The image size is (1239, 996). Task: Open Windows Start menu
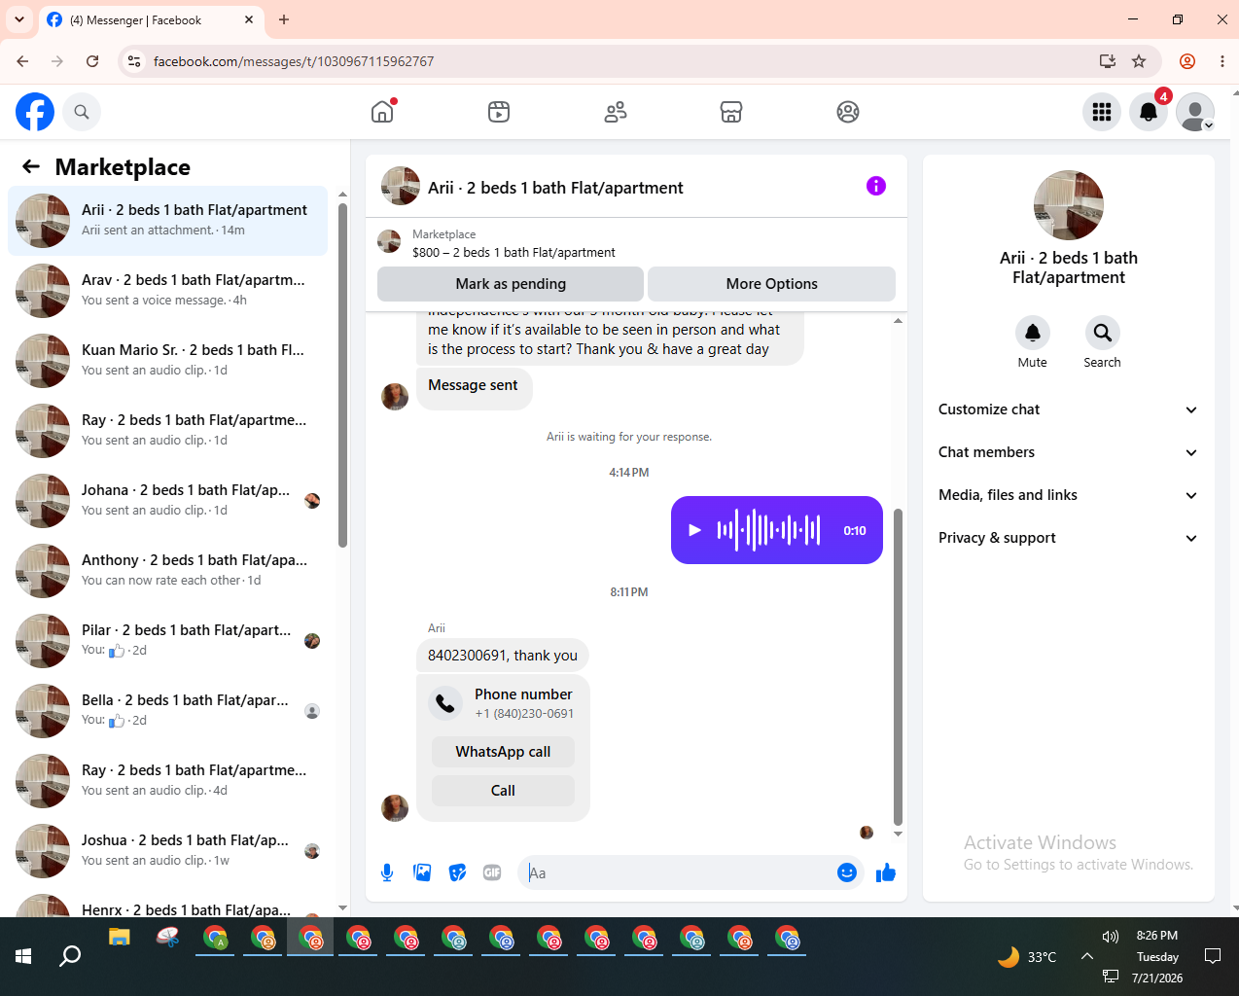pos(23,956)
